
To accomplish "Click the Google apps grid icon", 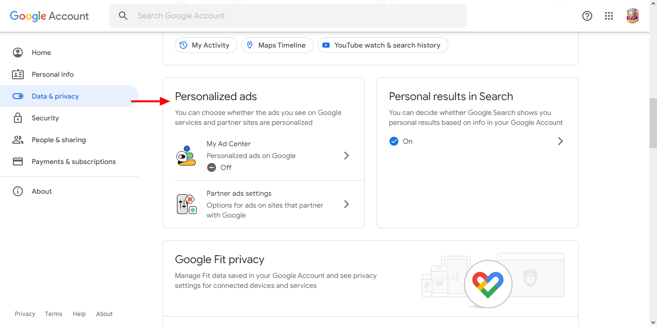I will [x=609, y=16].
